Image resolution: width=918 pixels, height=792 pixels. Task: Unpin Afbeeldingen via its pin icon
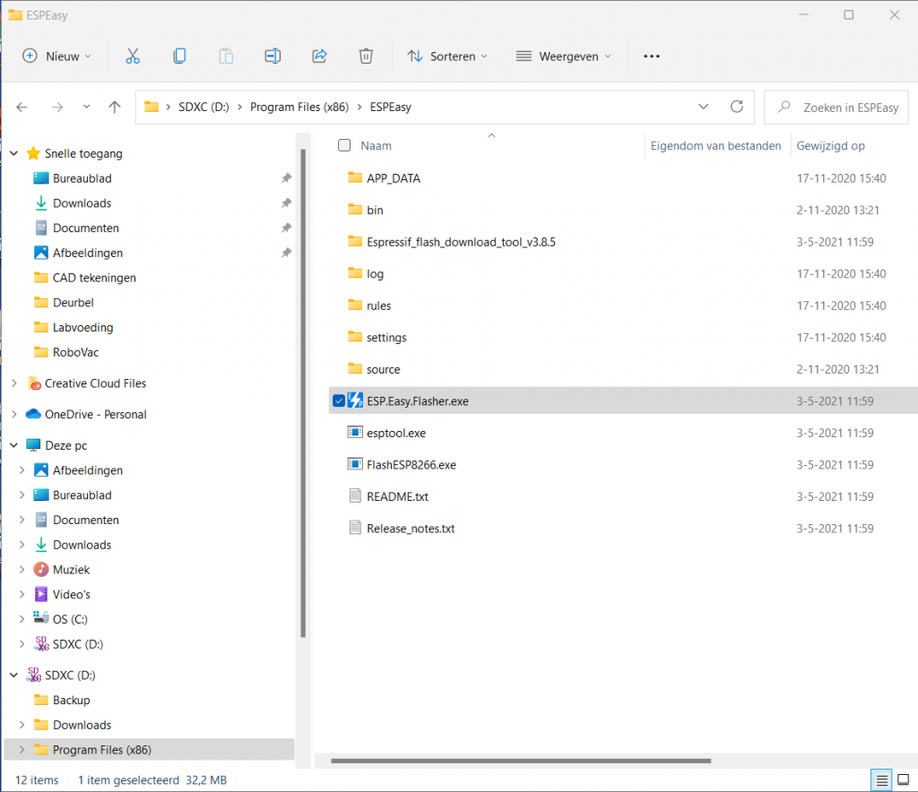286,253
